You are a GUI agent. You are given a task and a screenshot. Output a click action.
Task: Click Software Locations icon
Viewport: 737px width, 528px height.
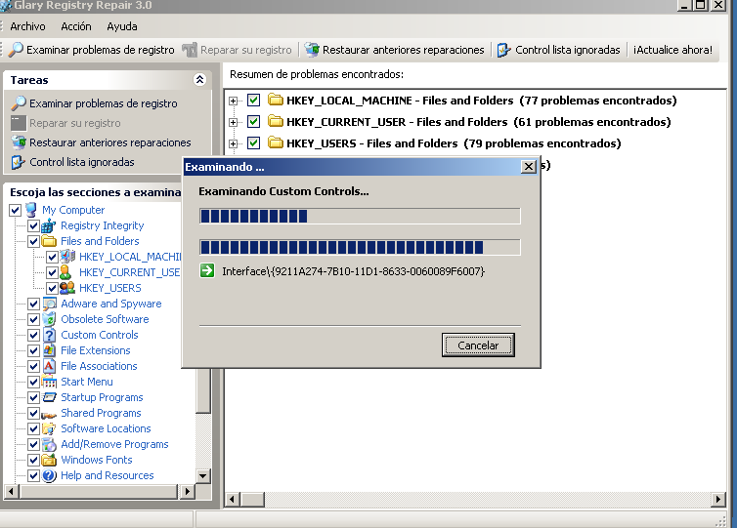[49, 428]
